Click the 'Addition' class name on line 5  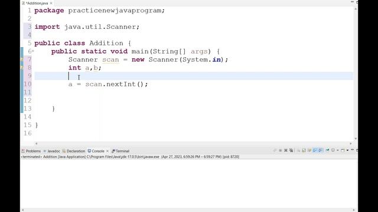[x=106, y=43]
